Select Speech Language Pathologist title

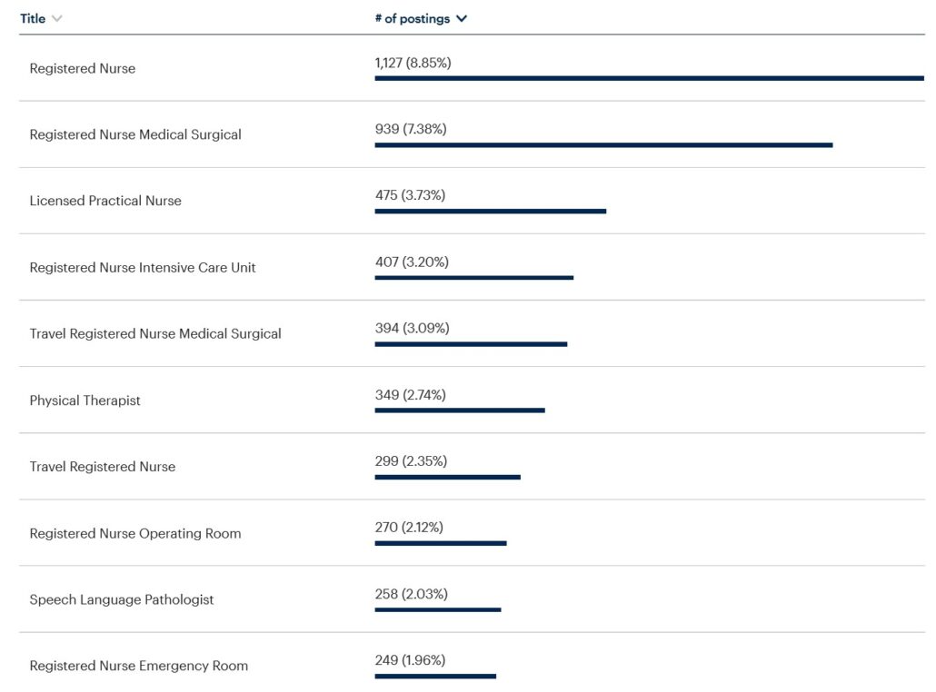(x=122, y=599)
